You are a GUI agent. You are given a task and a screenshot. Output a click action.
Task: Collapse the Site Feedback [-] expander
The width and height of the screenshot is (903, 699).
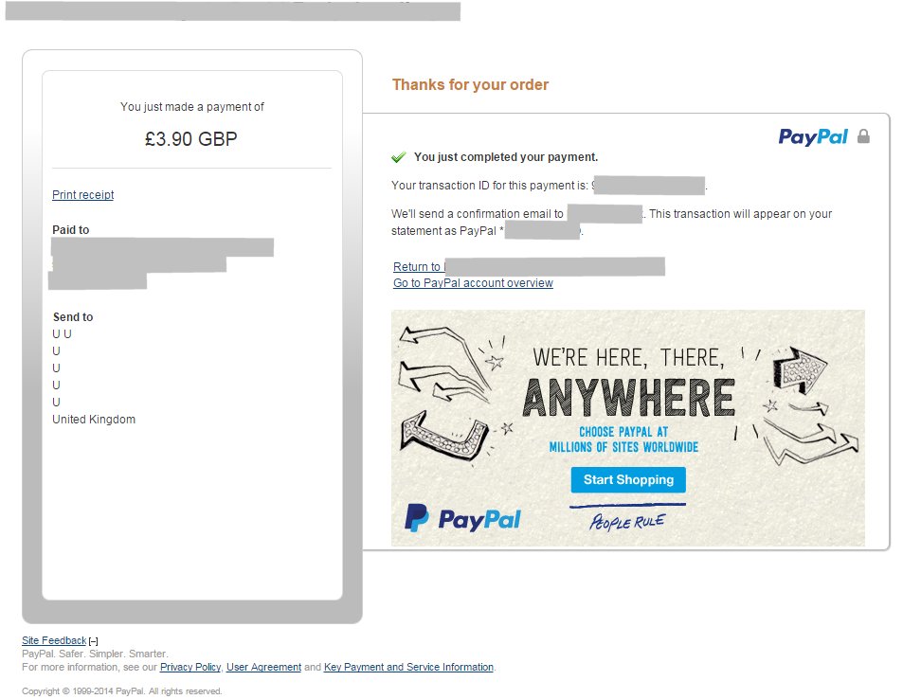pyautogui.click(x=93, y=641)
